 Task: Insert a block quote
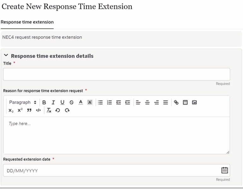[x=29, y=110]
